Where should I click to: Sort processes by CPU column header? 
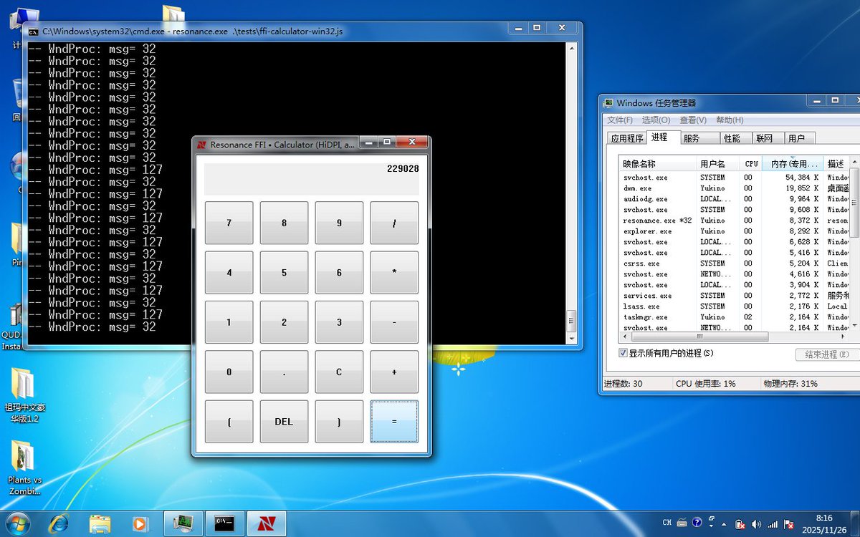pyautogui.click(x=750, y=164)
